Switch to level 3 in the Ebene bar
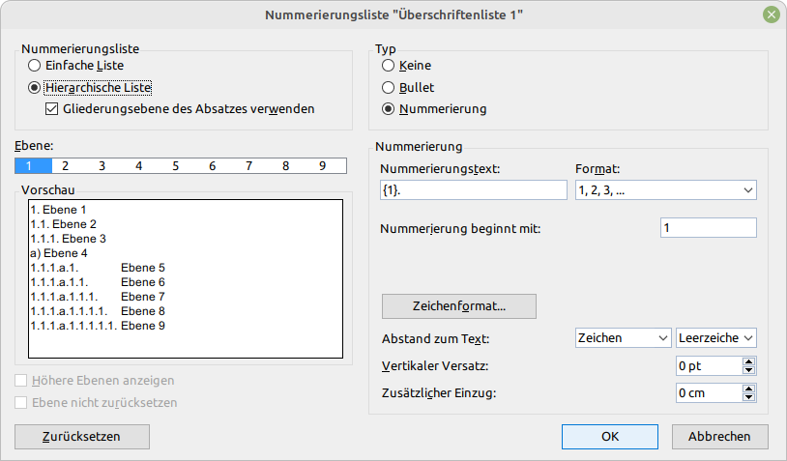This screenshot has height=461, width=787. (102, 166)
